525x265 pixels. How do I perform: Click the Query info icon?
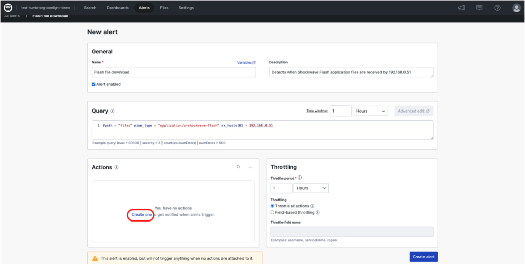click(112, 111)
